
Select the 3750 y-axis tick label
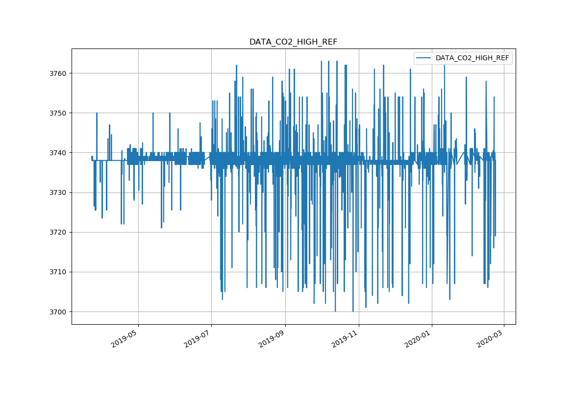pyautogui.click(x=59, y=113)
